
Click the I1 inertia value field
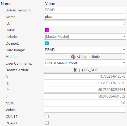[85, 83]
